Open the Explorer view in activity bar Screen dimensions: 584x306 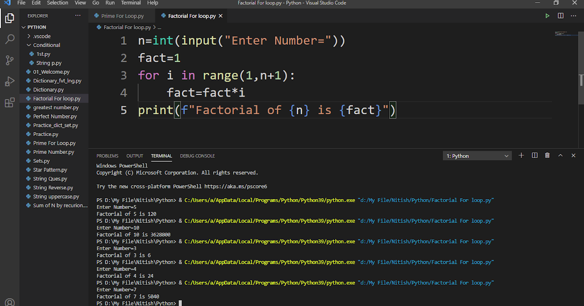tap(9, 18)
